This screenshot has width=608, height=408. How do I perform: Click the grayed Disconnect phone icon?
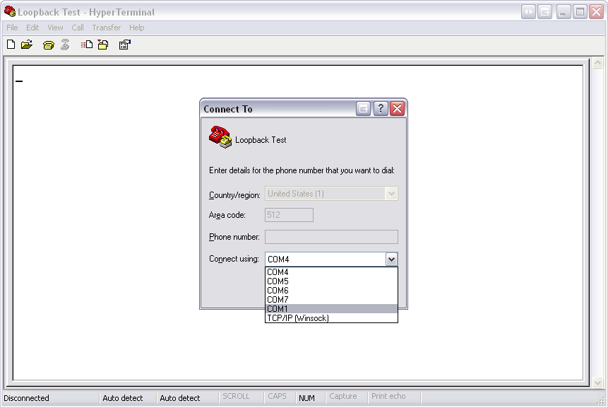[x=65, y=45]
